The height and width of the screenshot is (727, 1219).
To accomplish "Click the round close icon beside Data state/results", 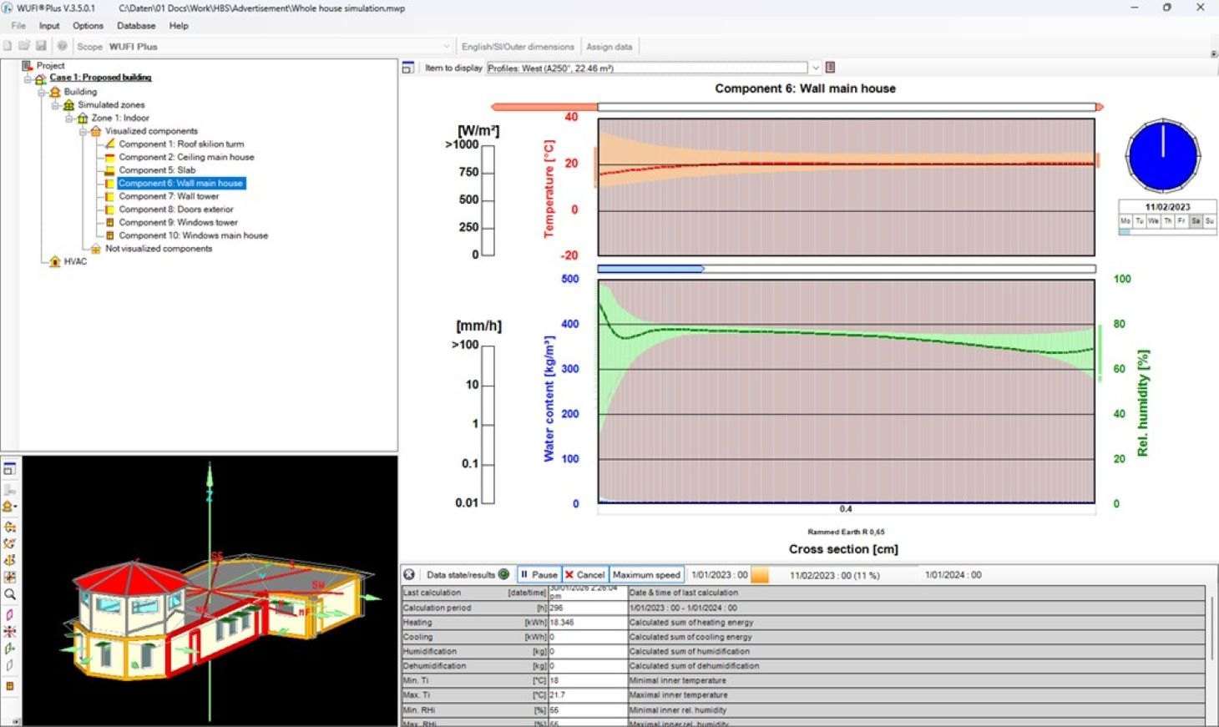I will point(409,574).
